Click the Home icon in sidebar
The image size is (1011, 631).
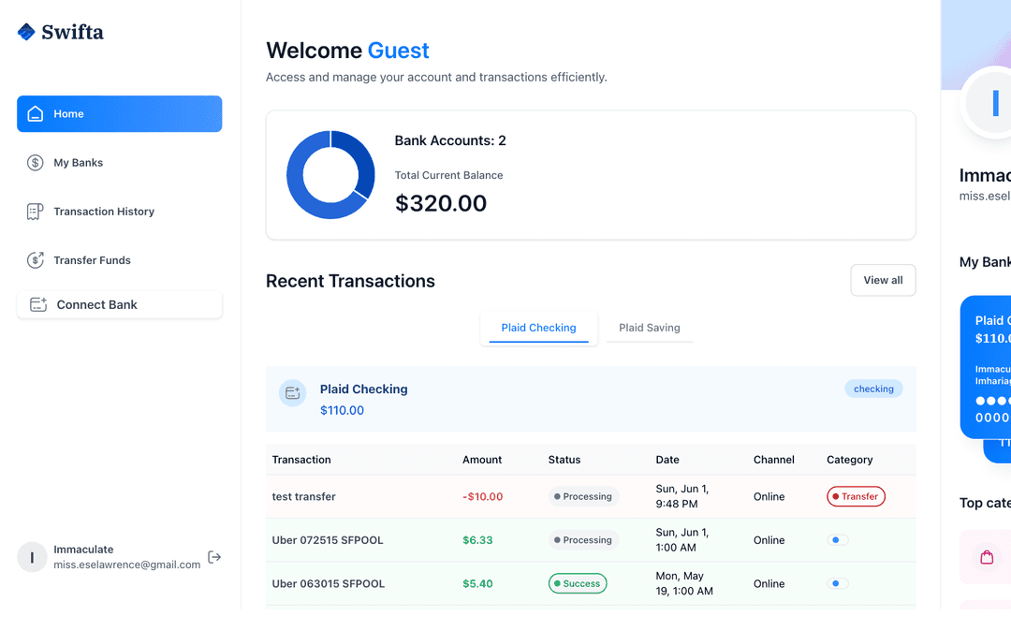point(36,114)
